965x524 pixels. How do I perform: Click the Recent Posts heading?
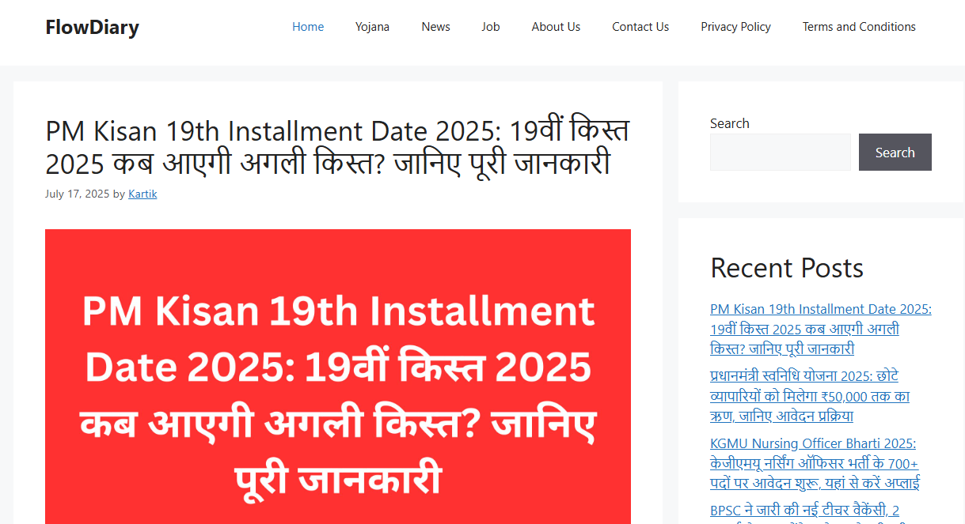point(787,268)
